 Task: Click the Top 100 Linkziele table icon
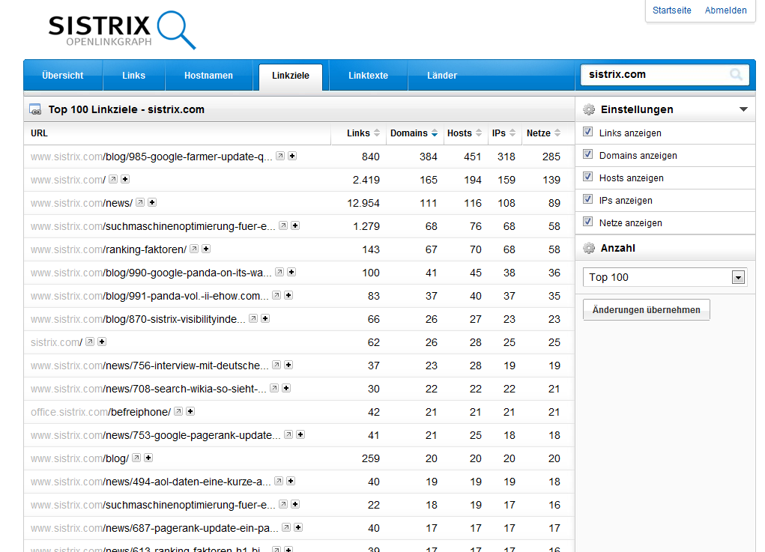[35, 109]
